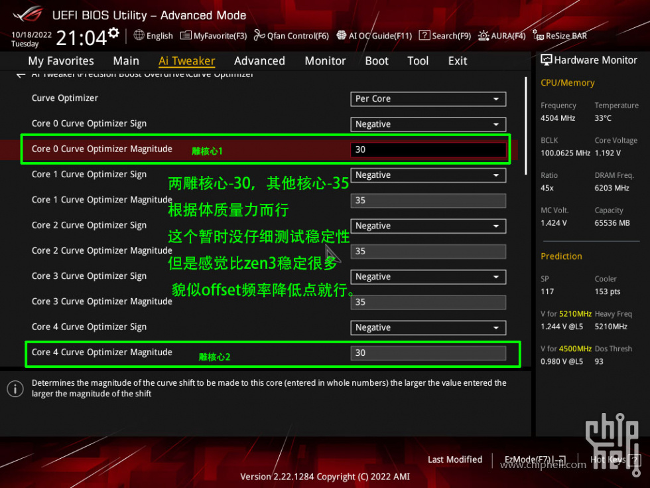
Task: Switch to My Favorites tab
Action: 61,61
